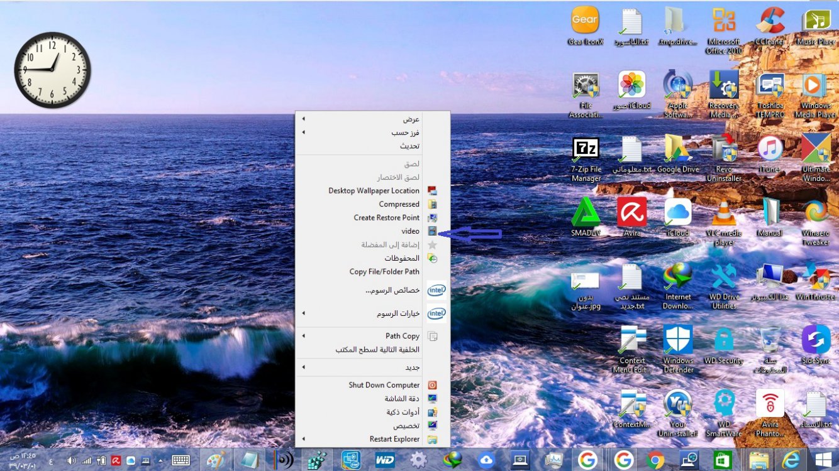Launch CCleaner from the desktop
This screenshot has width=839, height=471.
click(x=770, y=26)
